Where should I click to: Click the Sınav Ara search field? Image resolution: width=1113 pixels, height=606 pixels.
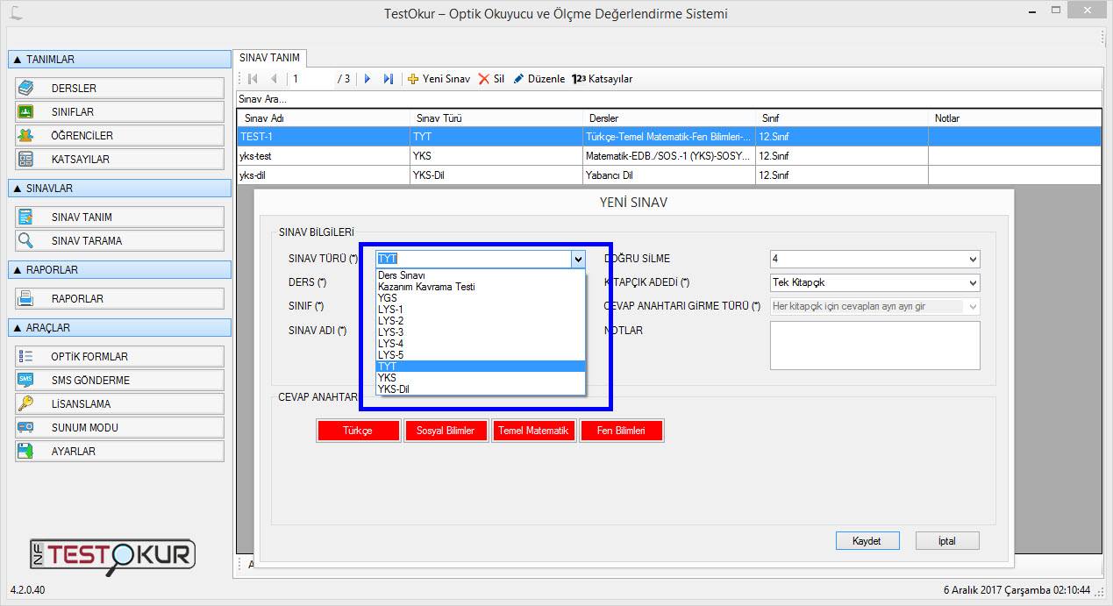[669, 99]
